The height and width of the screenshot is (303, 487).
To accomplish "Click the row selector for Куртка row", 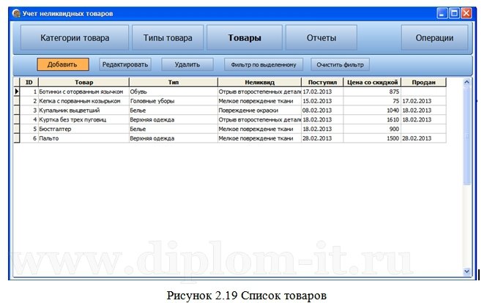I will click(17, 119).
